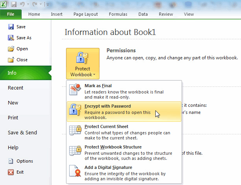Switch to the Page Layout tab
Screen dimensions: 241x185
pyautogui.click(x=85, y=14)
